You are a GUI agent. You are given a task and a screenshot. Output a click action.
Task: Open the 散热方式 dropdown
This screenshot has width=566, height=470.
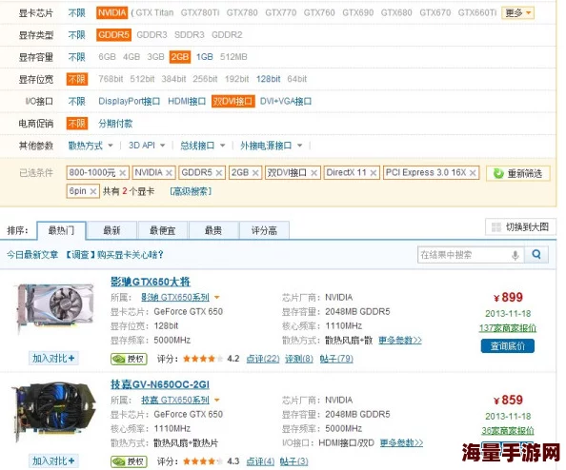point(91,146)
